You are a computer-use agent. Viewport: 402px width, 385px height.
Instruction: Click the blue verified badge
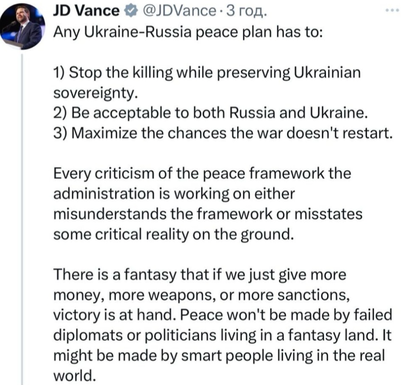pyautogui.click(x=129, y=11)
